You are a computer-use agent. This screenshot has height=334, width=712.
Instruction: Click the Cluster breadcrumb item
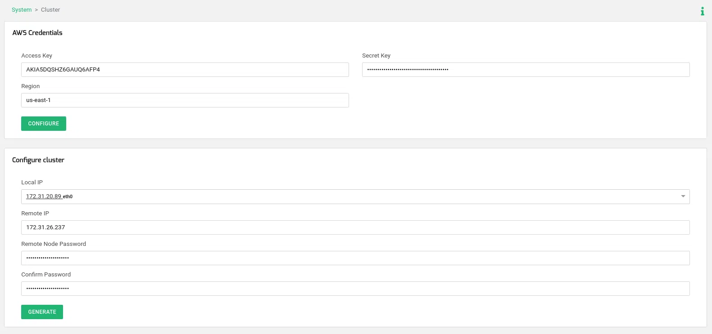pos(50,10)
